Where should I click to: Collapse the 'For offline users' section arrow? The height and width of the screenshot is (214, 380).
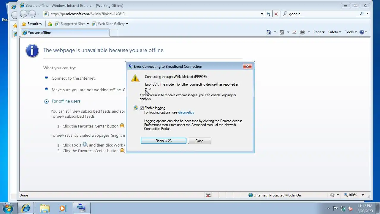pos(46,101)
